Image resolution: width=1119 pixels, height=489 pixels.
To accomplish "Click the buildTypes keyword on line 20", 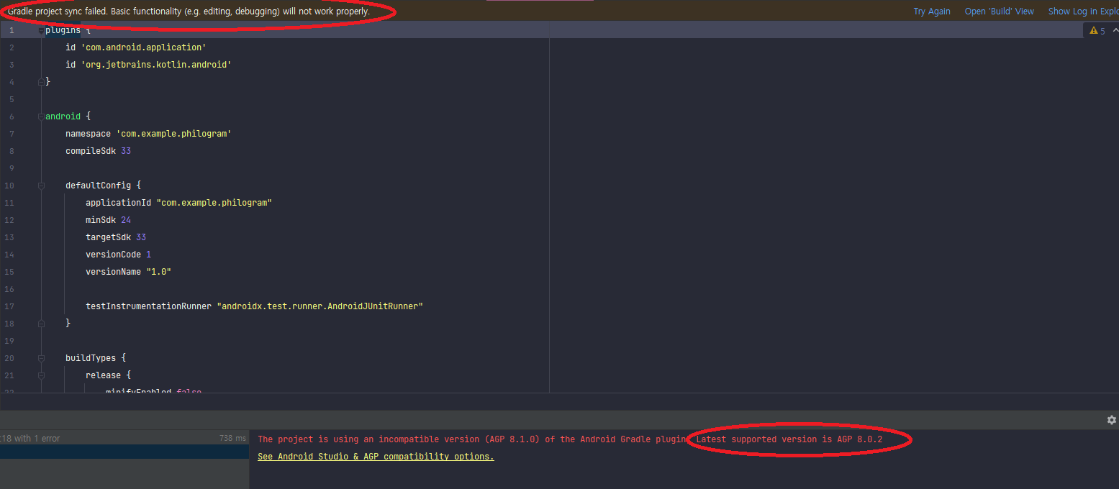I will (91, 358).
